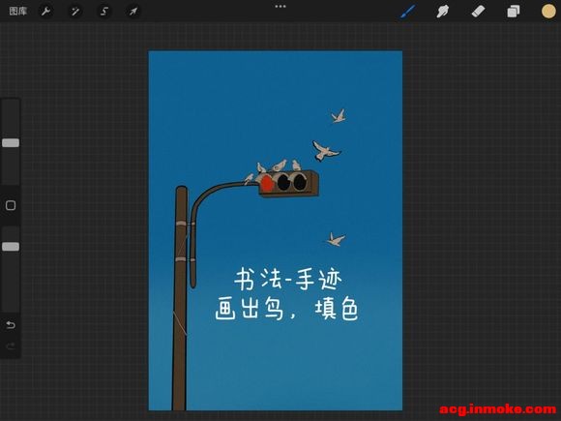This screenshot has height=421, width=561.
Task: Click the redo arrow in sidebar
Action: pos(11,346)
